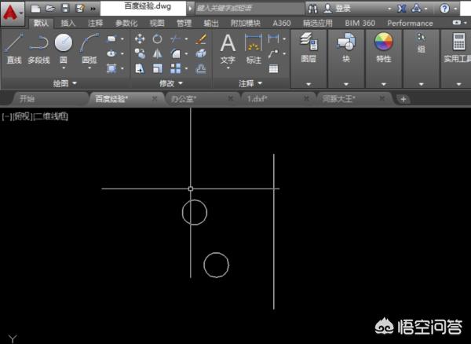Expand the Draw (绘图) panel dropdown

tap(64, 82)
